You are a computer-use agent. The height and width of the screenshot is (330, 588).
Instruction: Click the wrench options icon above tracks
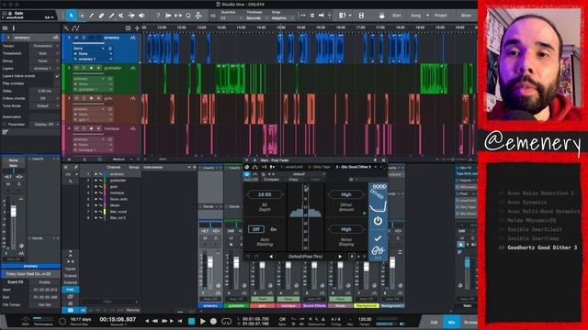66,28
